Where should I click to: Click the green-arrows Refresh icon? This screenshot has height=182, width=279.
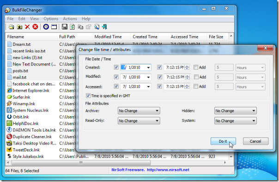72,27
